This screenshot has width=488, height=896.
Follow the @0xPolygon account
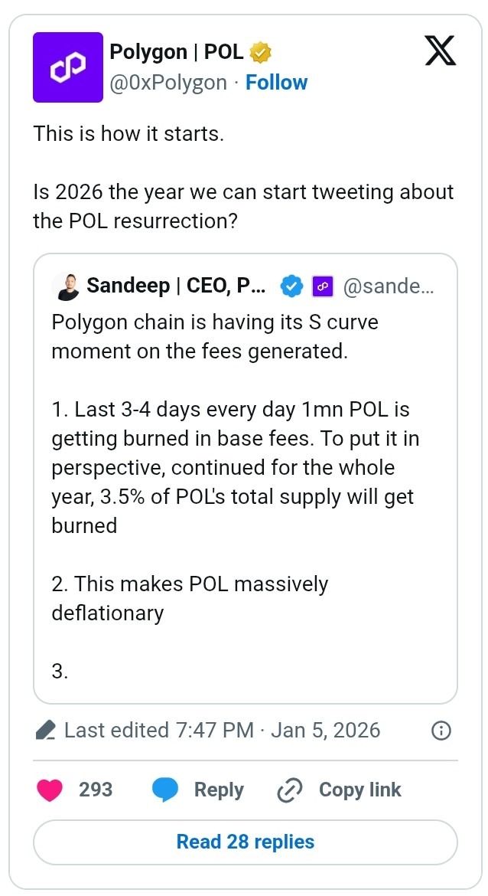276,83
